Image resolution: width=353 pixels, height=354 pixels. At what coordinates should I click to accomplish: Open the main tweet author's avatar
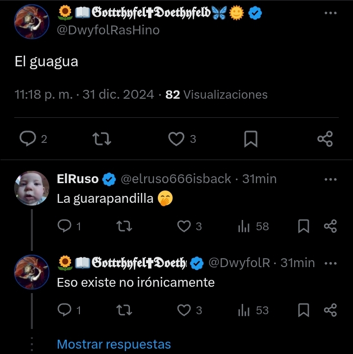(x=31, y=22)
